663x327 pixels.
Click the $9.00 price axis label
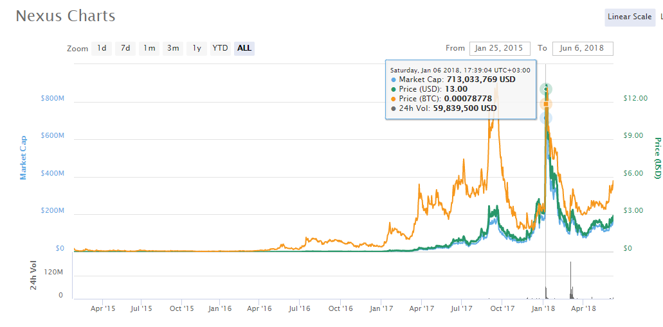(x=633, y=136)
